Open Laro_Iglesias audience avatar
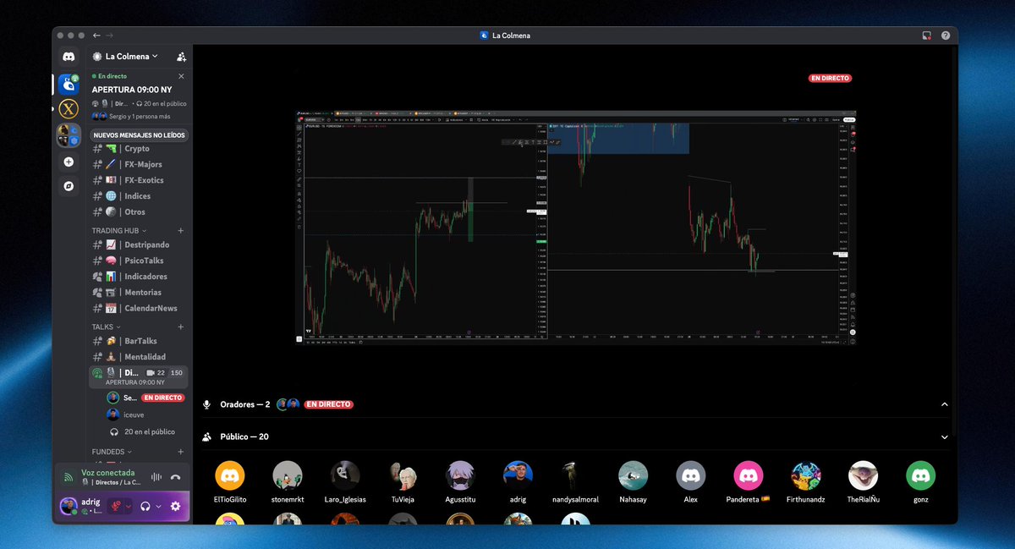The image size is (1015, 549). (x=345, y=475)
